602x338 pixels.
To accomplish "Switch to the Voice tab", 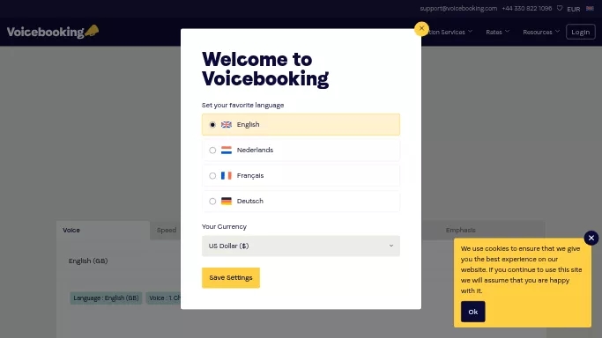I will (x=103, y=231).
